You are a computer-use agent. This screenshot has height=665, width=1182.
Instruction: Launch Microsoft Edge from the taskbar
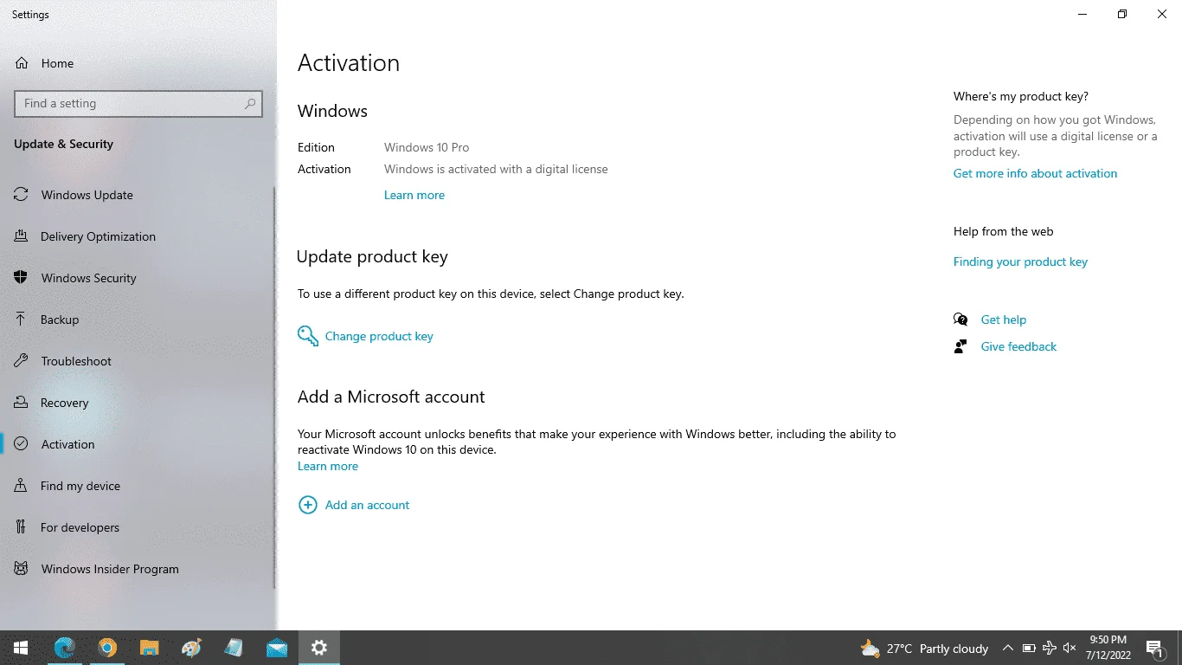coord(64,648)
